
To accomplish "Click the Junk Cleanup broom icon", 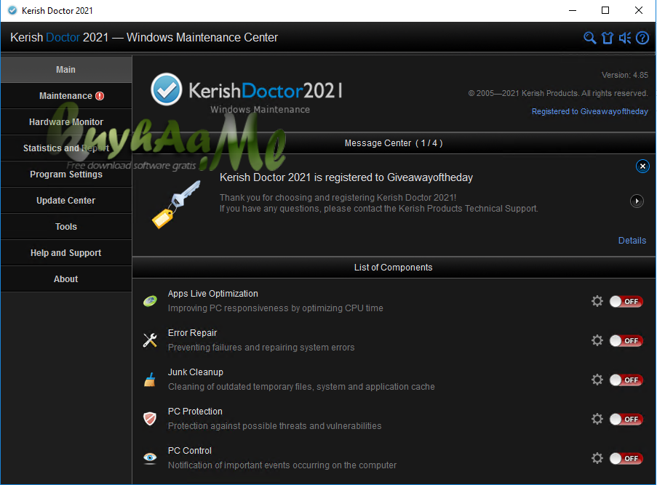I will click(150, 380).
